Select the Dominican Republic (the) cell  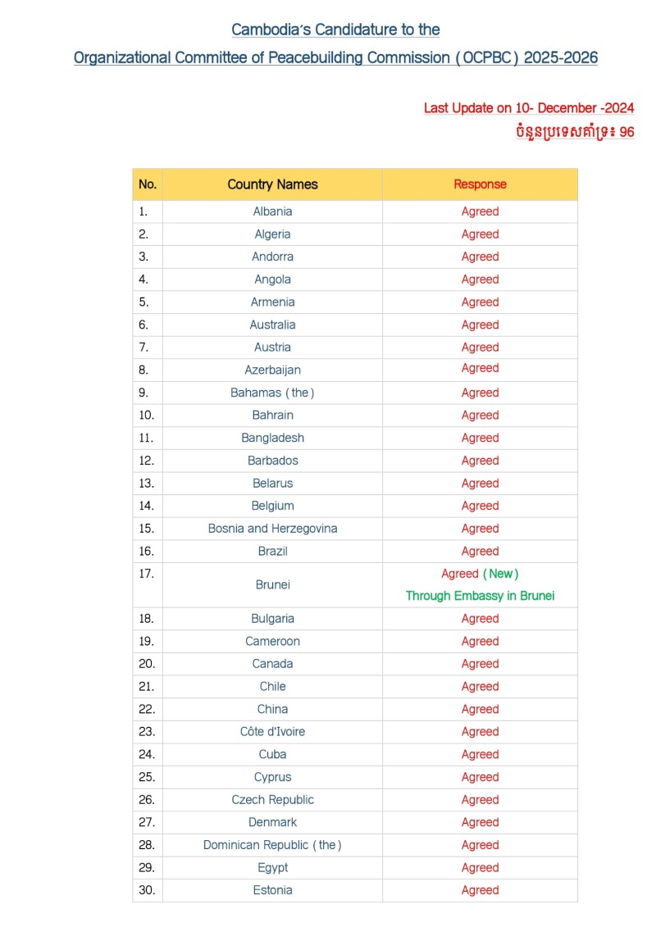click(x=273, y=845)
